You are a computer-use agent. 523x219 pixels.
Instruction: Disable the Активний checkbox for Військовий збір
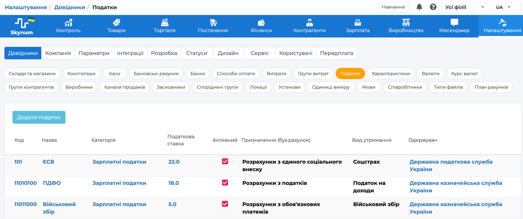tap(225, 204)
